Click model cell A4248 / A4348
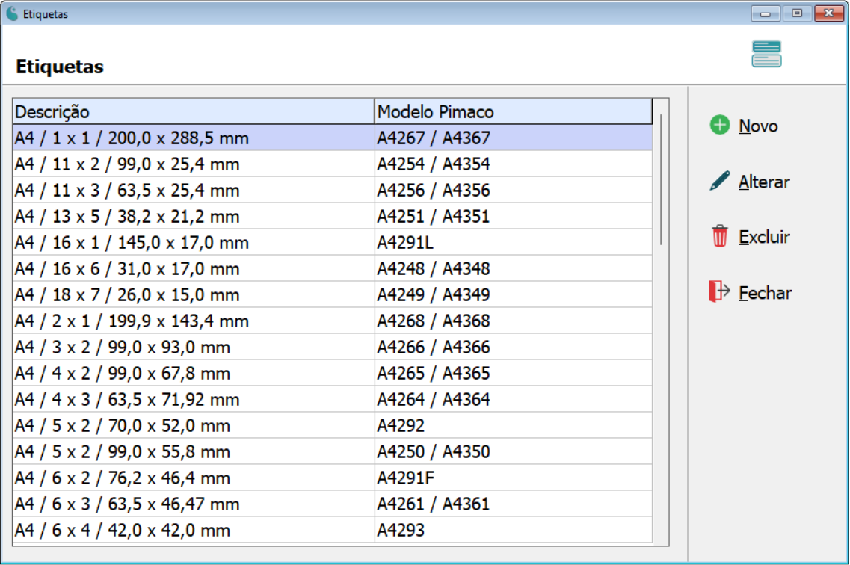 (514, 268)
